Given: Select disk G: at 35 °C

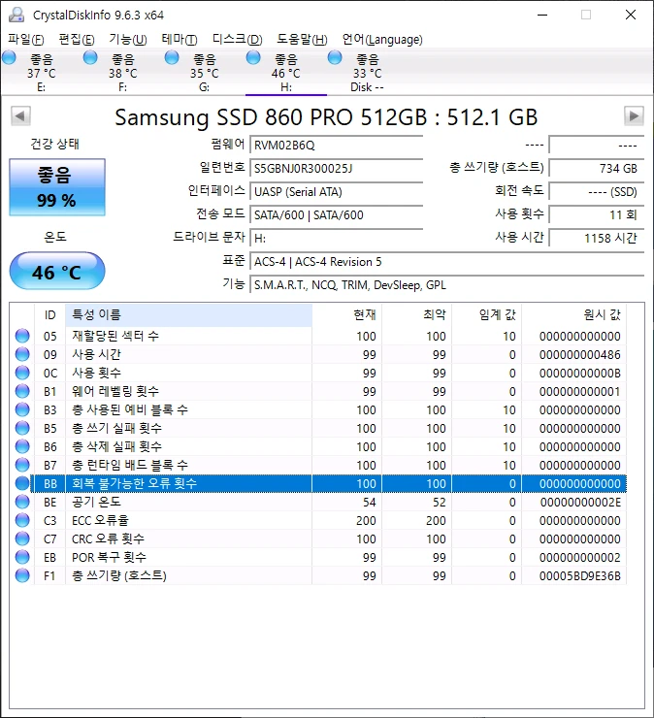Looking at the screenshot, I should pos(205,73).
